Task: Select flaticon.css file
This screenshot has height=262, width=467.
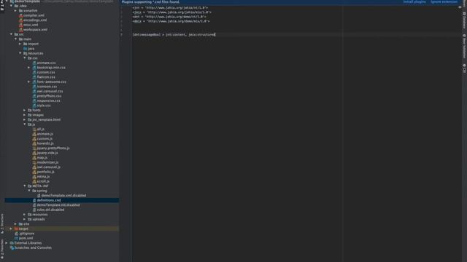Action: tap(46, 77)
